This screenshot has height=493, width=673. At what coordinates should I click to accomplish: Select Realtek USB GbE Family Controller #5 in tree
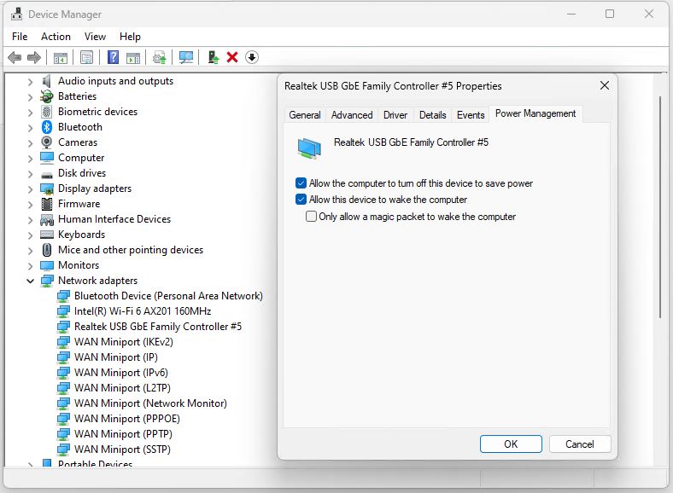(158, 327)
